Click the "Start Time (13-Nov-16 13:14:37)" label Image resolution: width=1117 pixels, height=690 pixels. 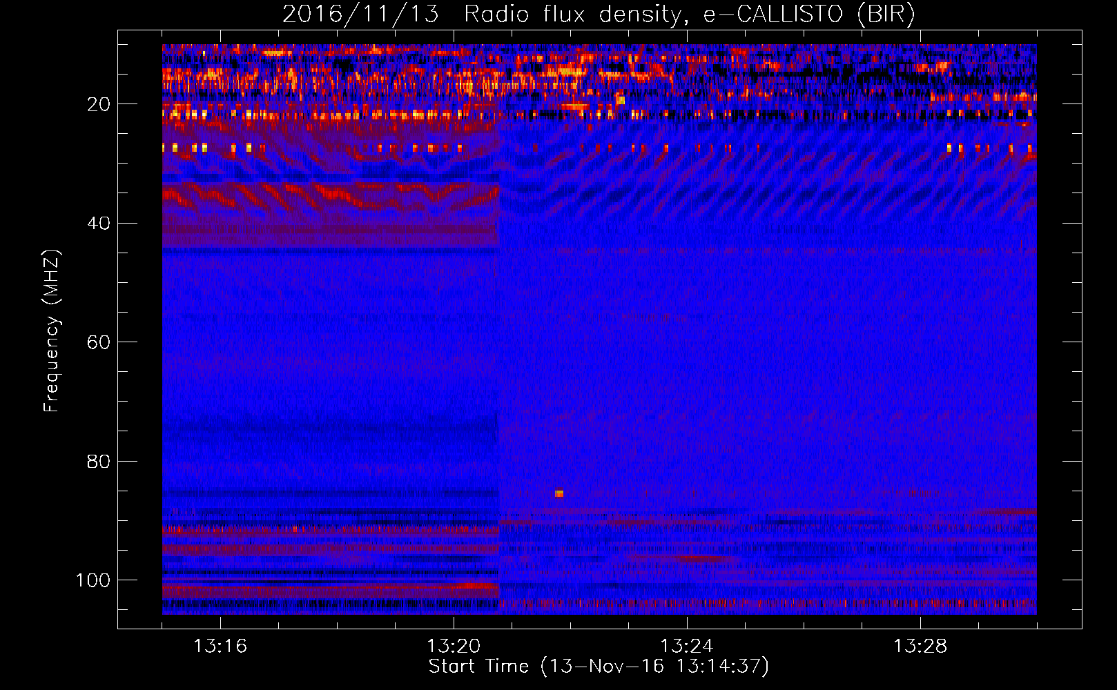(x=599, y=667)
